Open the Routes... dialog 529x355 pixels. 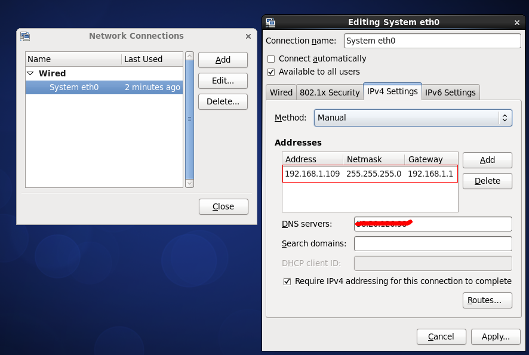pos(487,300)
